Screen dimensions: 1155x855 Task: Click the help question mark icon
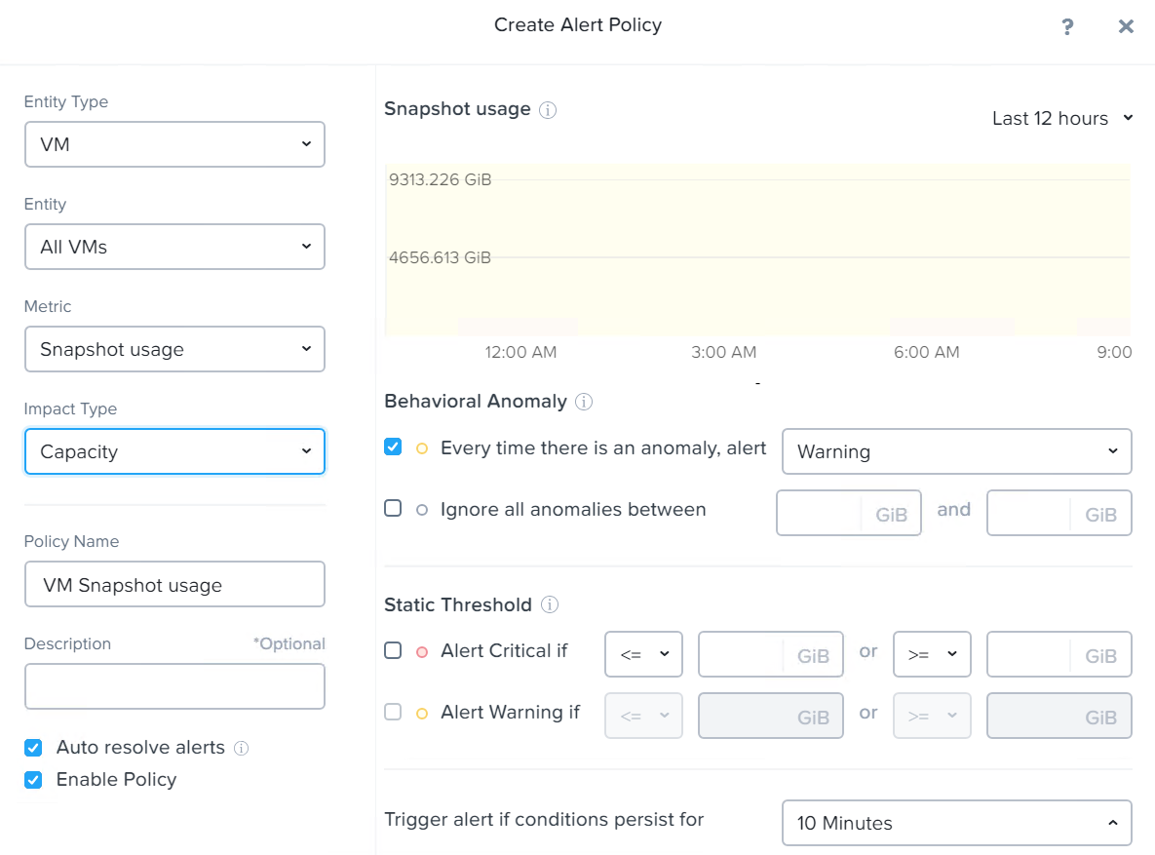[x=1067, y=27]
